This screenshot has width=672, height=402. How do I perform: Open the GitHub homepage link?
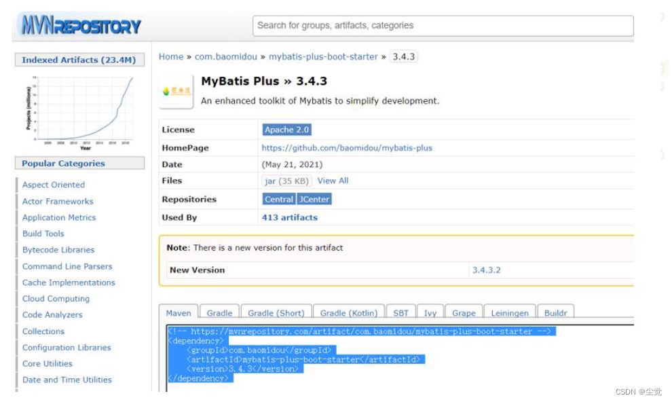tap(347, 148)
